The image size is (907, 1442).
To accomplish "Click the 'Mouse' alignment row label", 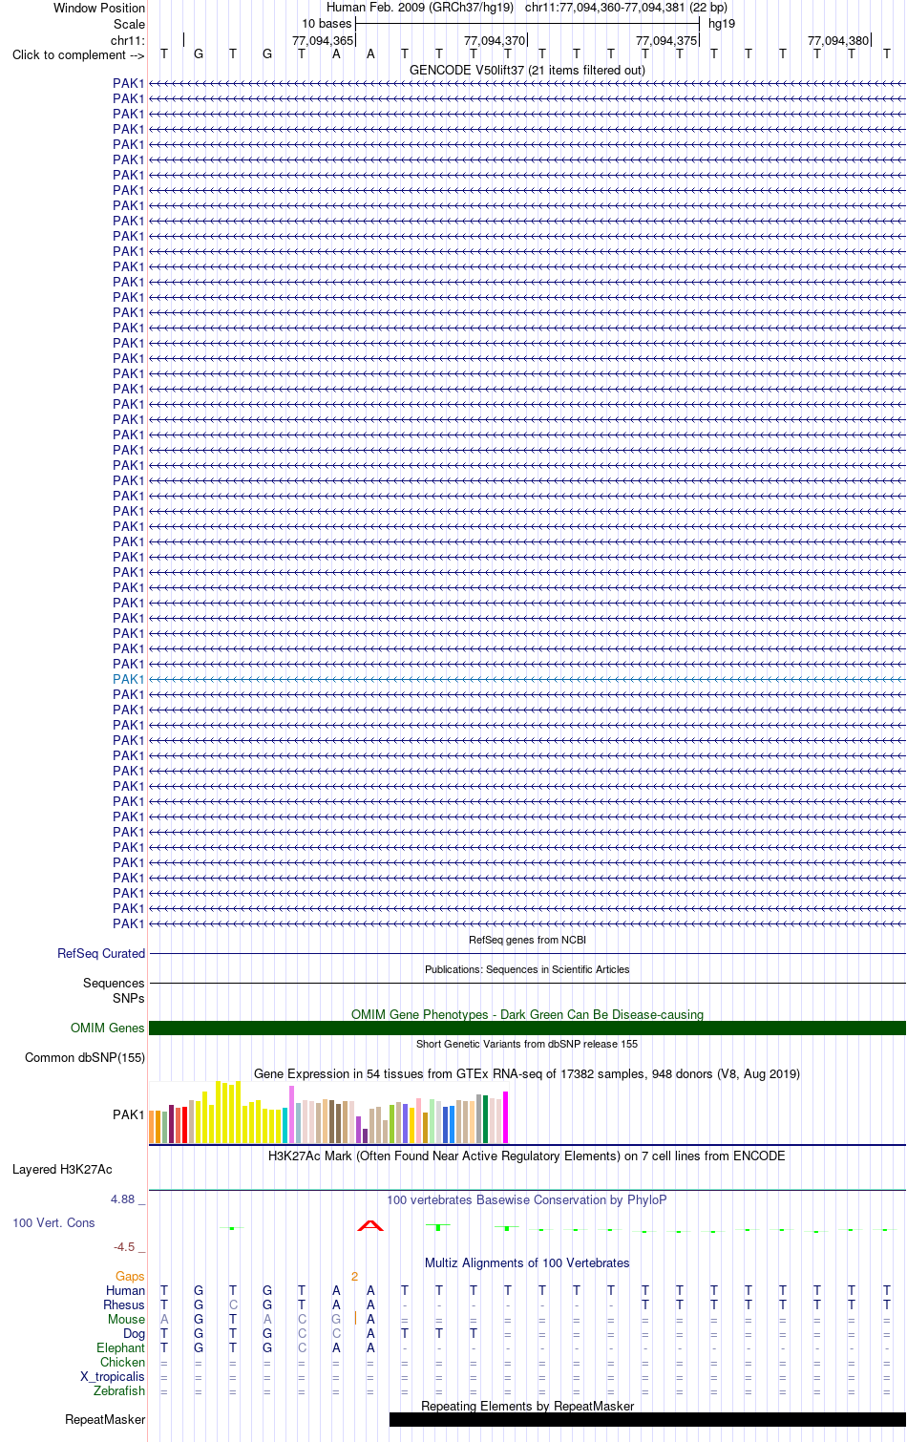I will (126, 1319).
